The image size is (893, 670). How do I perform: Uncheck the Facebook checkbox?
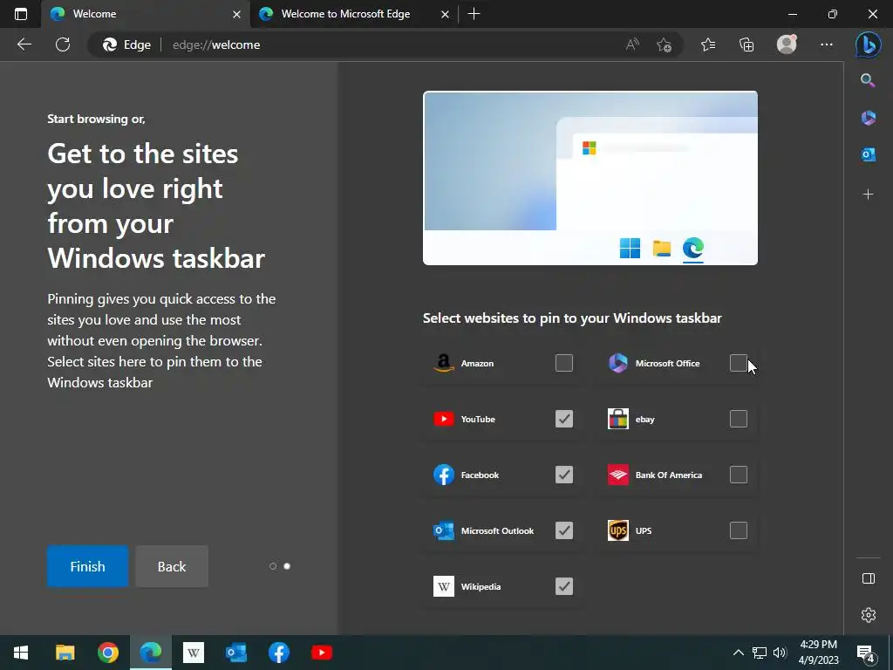[x=564, y=475]
